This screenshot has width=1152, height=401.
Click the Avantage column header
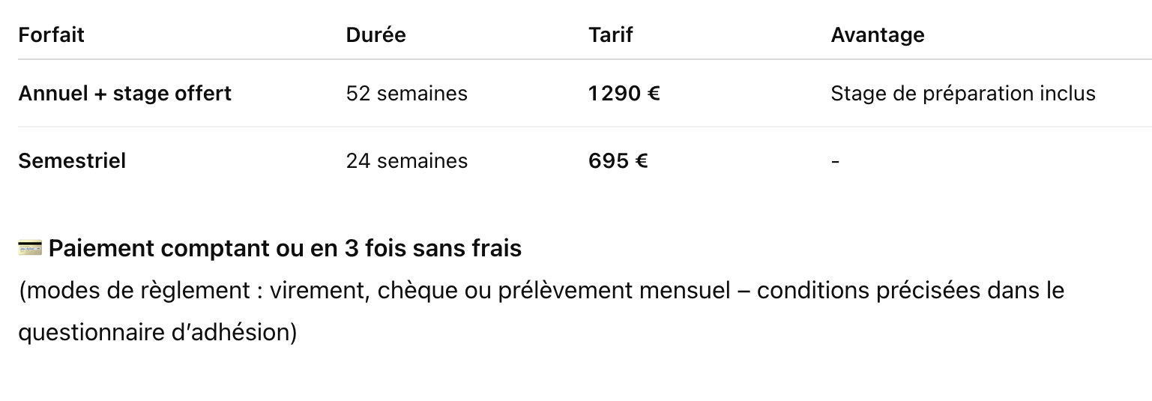(878, 35)
